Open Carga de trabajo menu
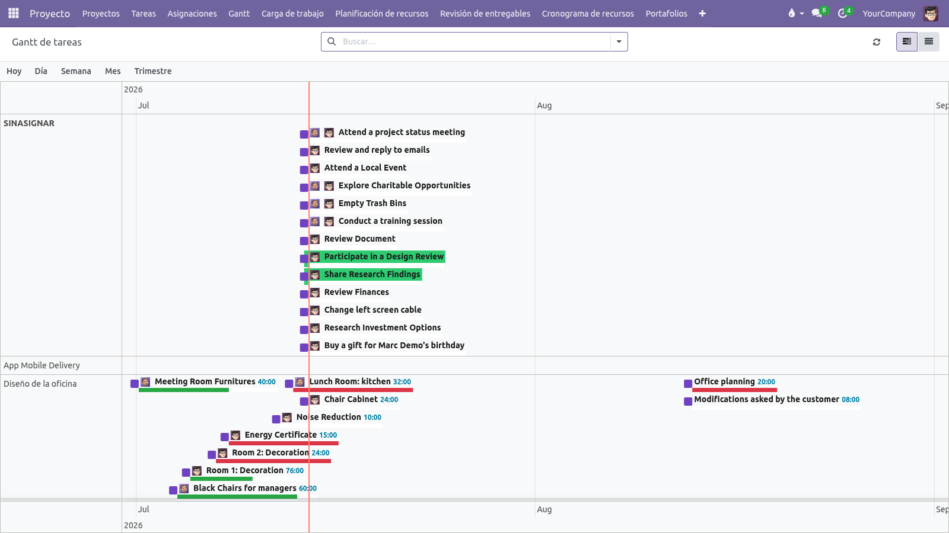 click(292, 14)
